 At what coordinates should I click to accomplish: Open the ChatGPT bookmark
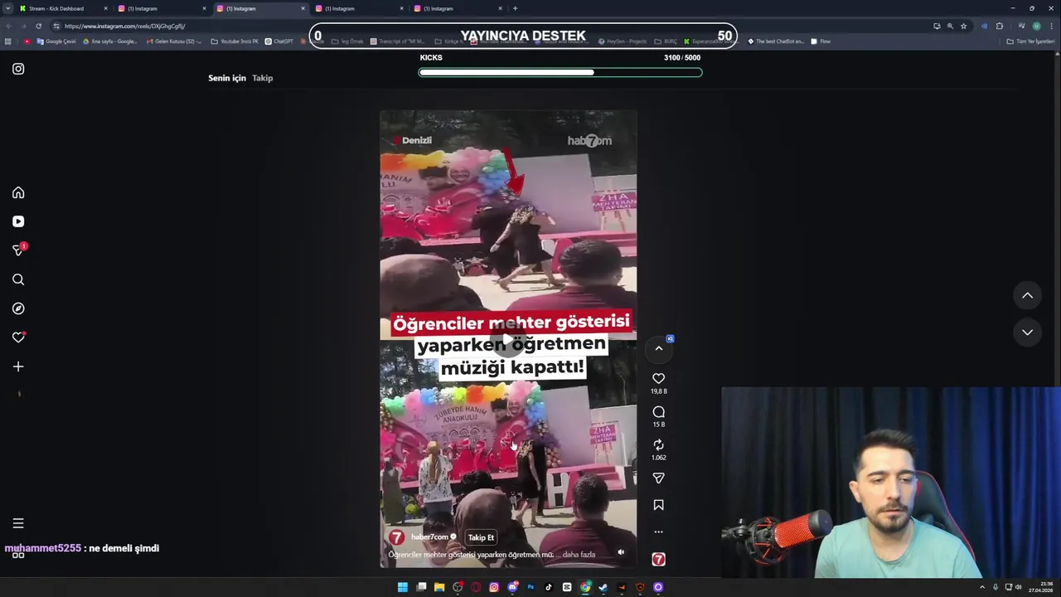click(279, 41)
